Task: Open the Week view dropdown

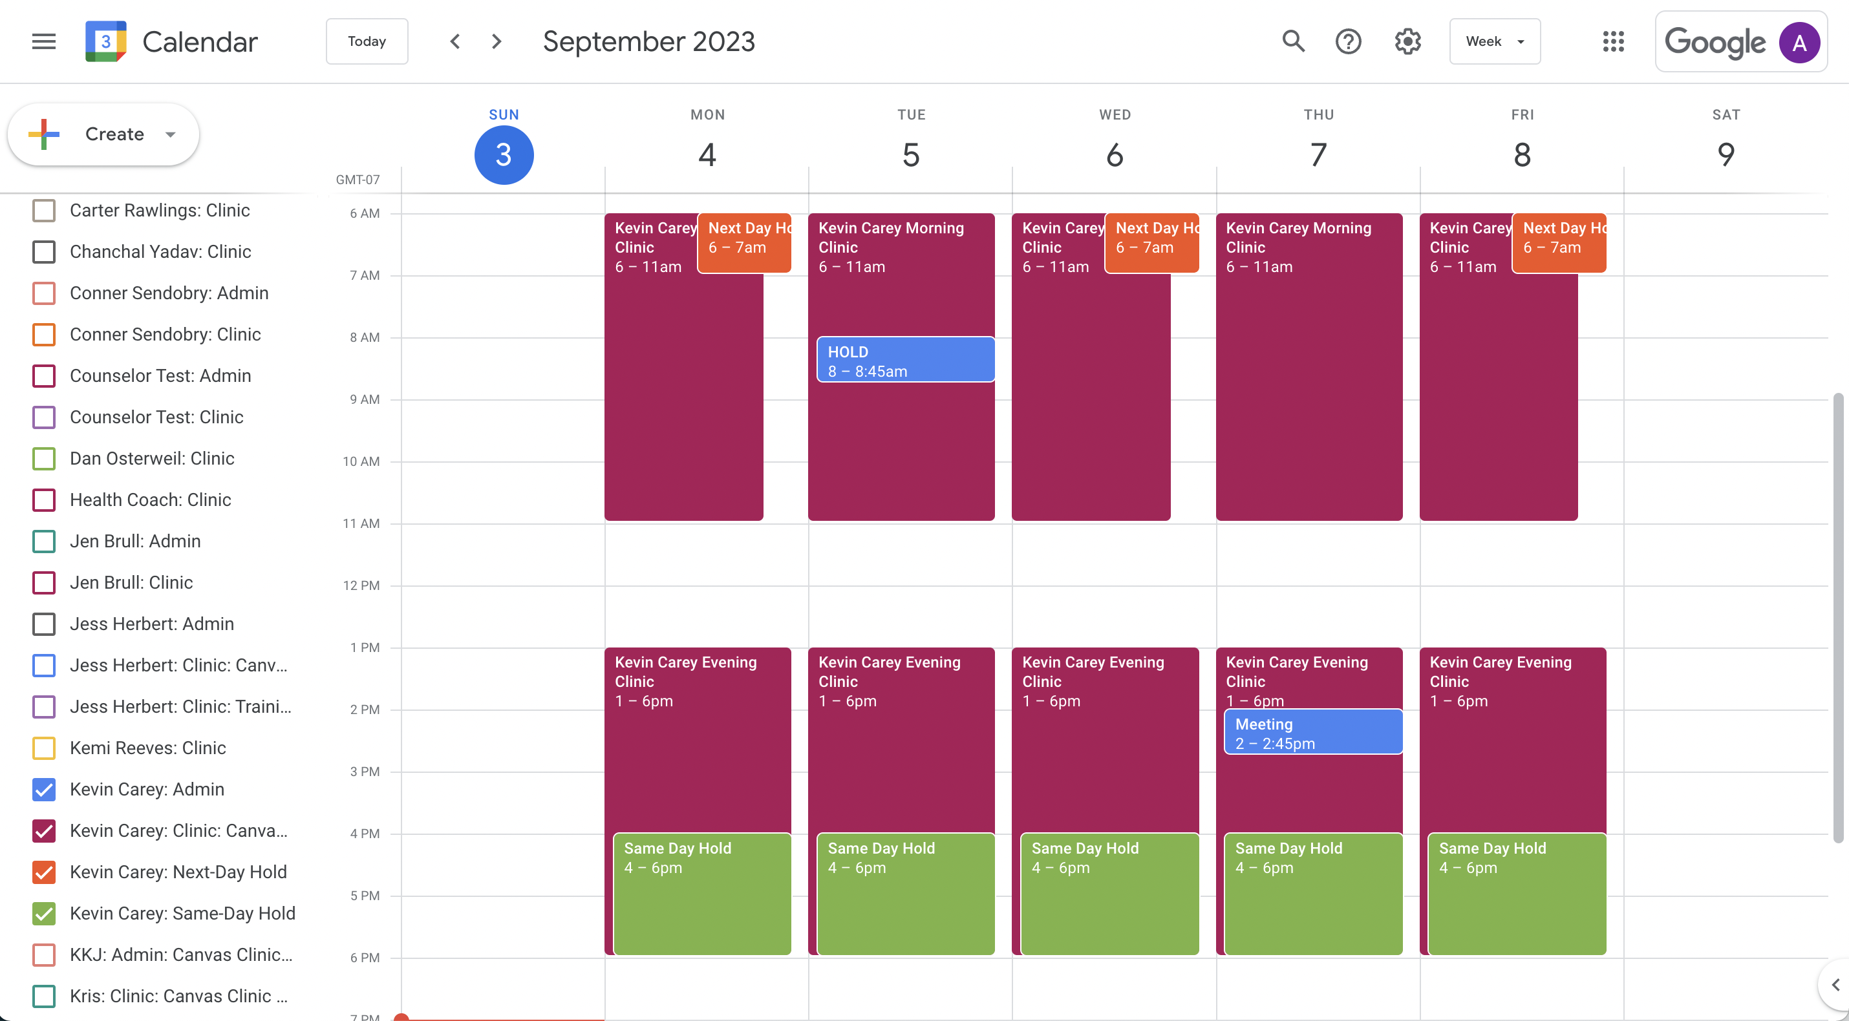Action: point(1493,41)
